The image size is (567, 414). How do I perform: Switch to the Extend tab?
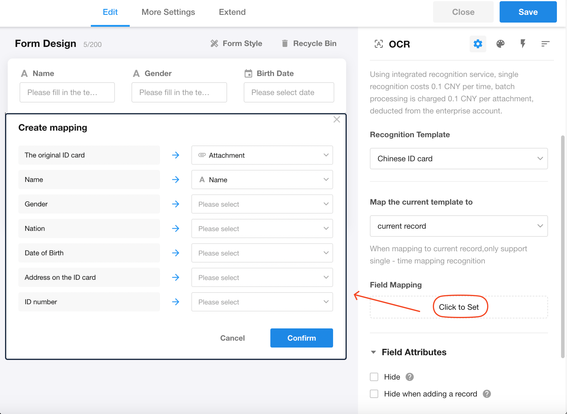(x=232, y=12)
